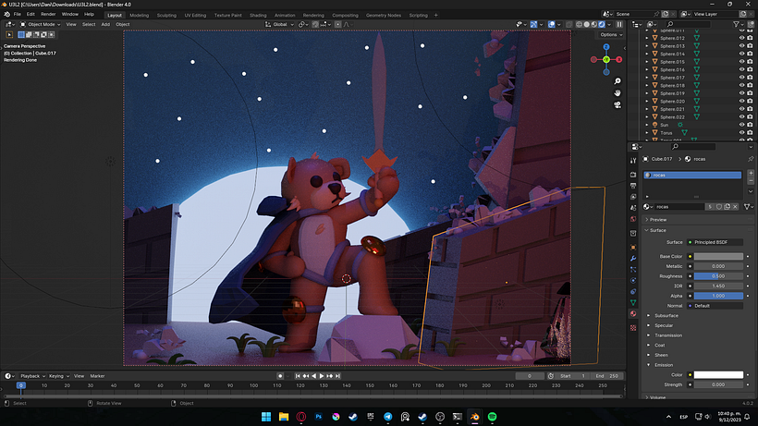758x426 pixels.
Task: Click the Options button in viewport header
Action: (608, 34)
